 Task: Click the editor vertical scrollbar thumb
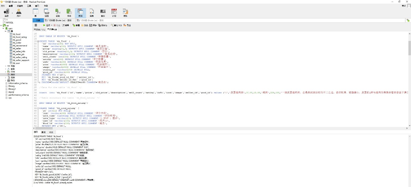409,48
